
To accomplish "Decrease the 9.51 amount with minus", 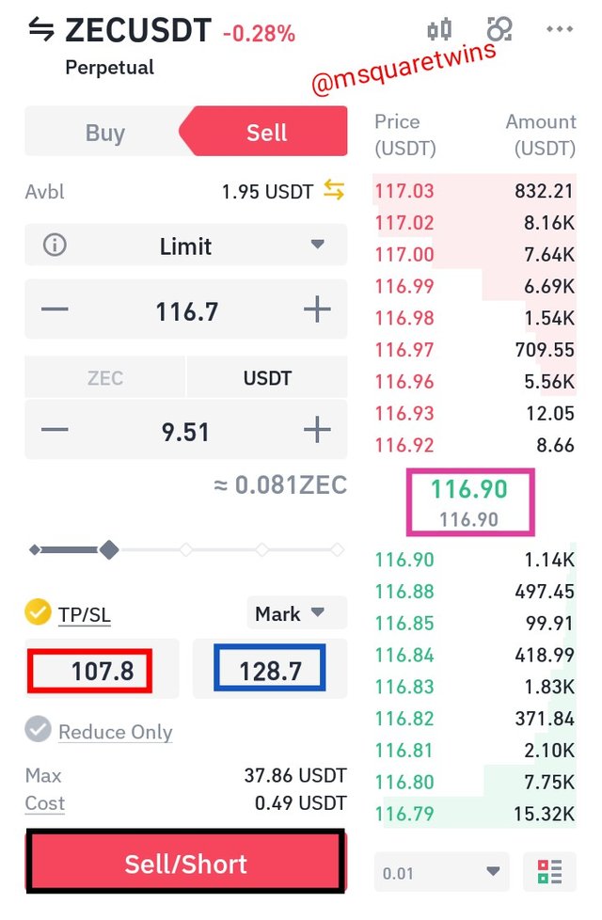I will coord(55,430).
